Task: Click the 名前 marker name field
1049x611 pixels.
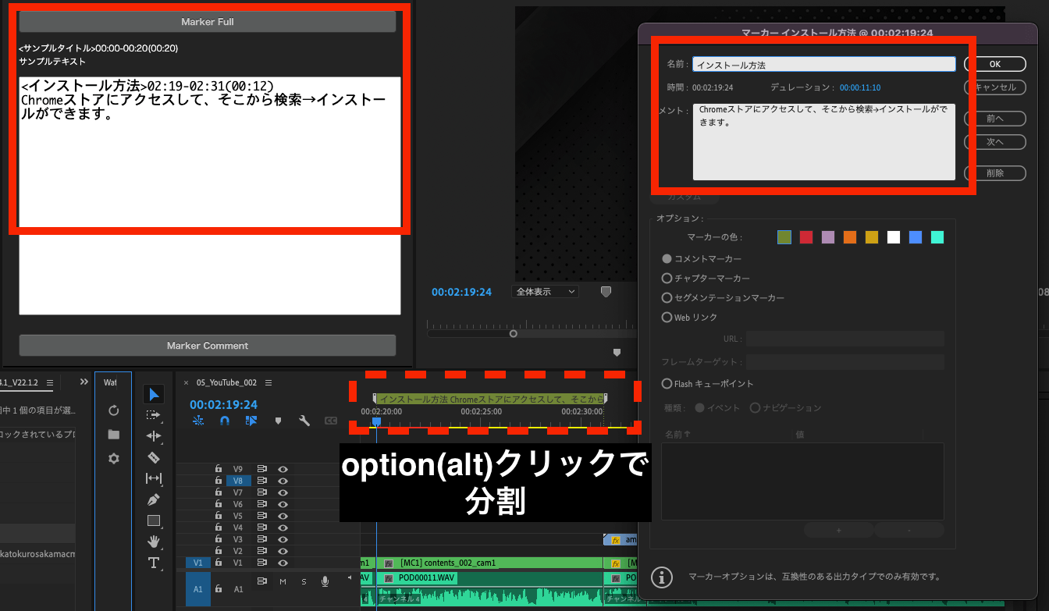Action: tap(824, 65)
